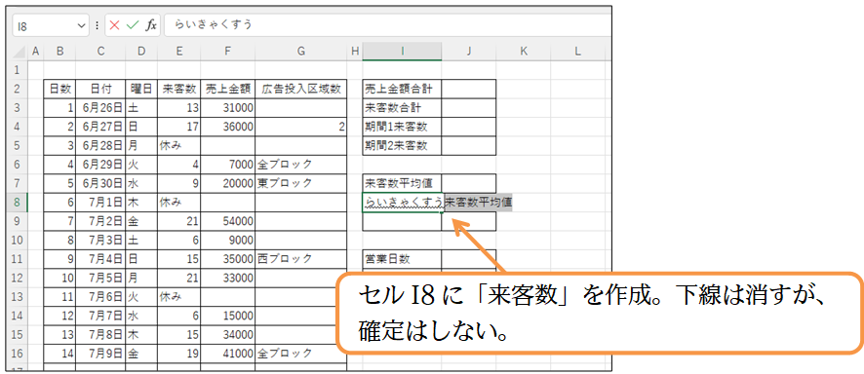Select column L header
This screenshot has width=864, height=374.
[577, 52]
